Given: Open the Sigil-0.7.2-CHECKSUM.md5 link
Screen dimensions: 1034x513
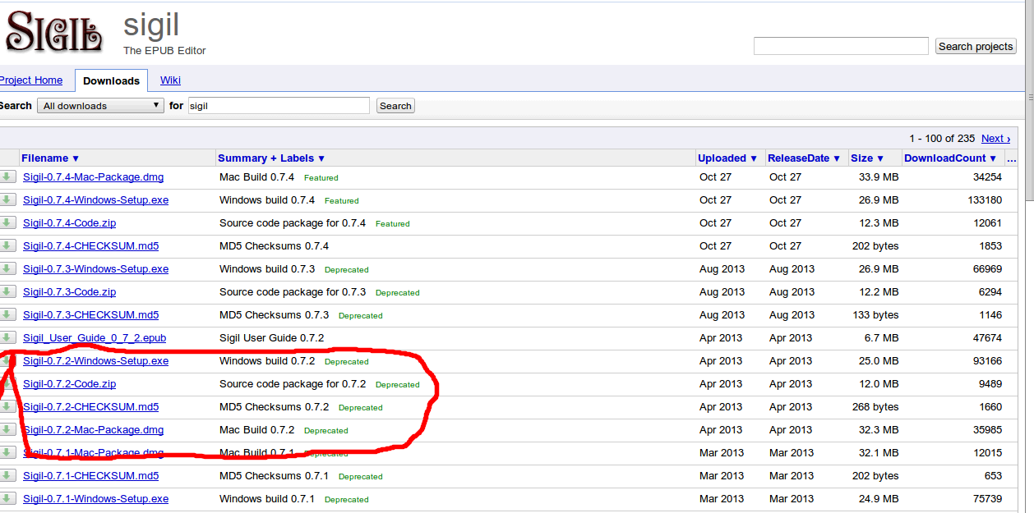Looking at the screenshot, I should click(90, 406).
